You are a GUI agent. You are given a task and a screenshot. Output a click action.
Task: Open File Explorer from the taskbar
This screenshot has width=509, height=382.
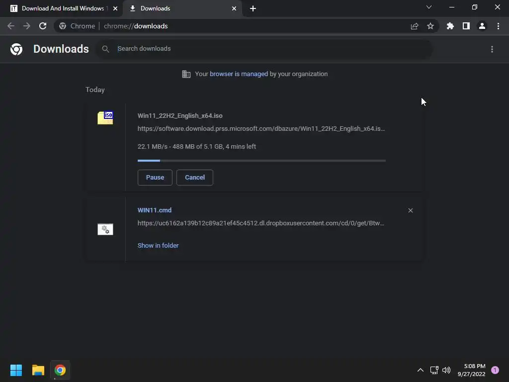click(x=38, y=370)
